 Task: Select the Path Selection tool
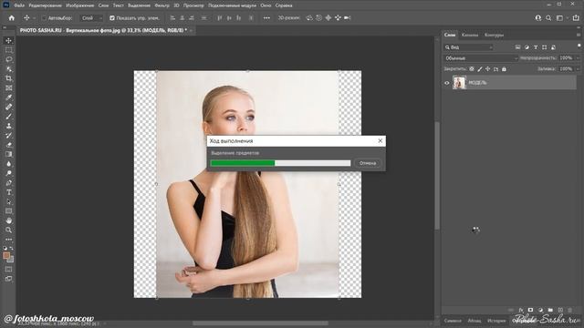click(8, 201)
